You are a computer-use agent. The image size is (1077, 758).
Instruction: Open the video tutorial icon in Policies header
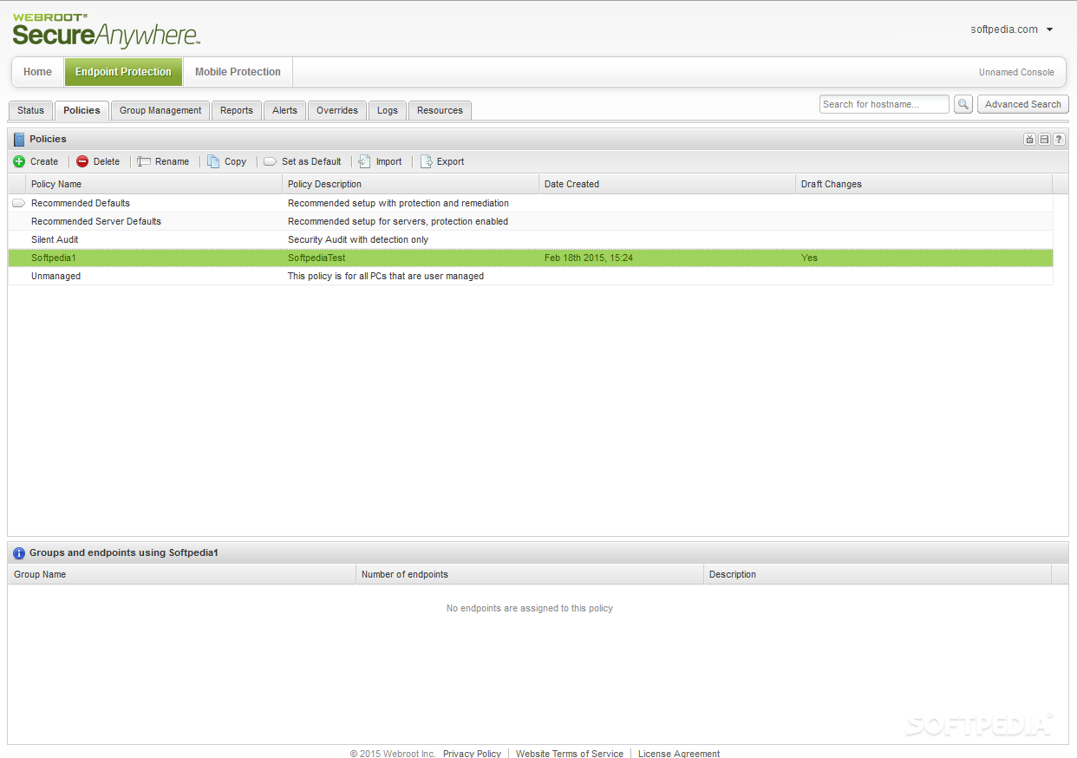(1029, 139)
